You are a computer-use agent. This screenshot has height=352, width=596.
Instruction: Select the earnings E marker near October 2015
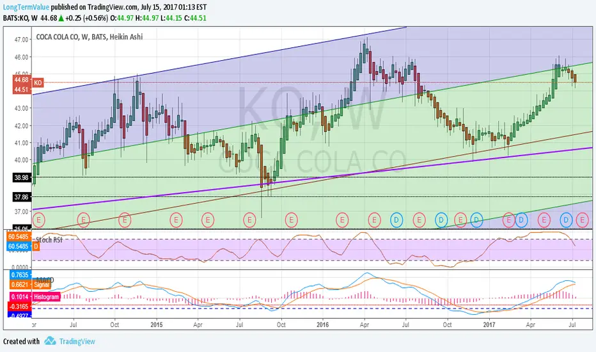point(291,220)
